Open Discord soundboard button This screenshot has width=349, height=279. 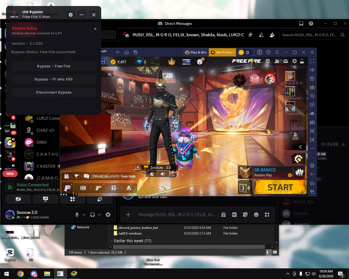tap(100, 199)
